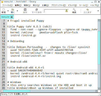Open the New file template dropdown arrow
Image resolution: width=101 pixels, height=96 pixels.
click(x=8, y=11)
